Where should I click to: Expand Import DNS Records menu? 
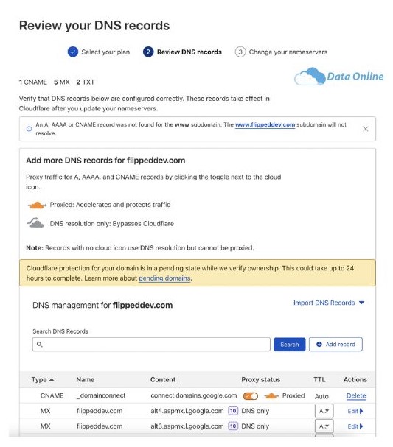(x=329, y=303)
